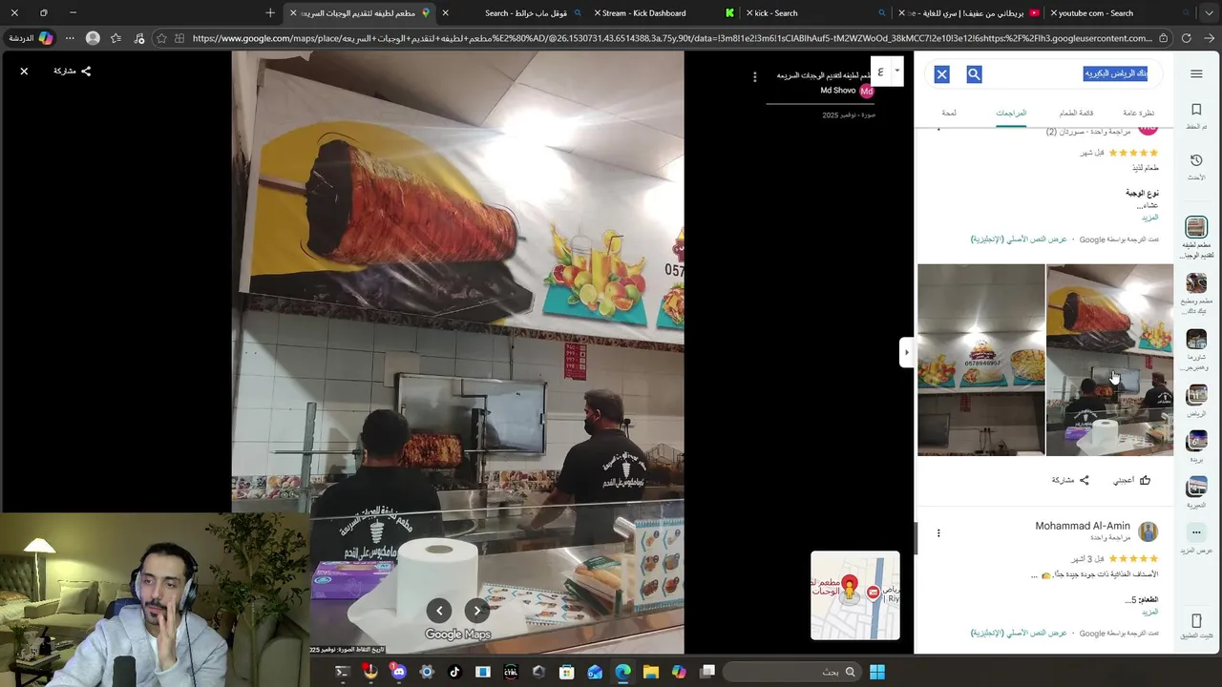The height and width of the screenshot is (687, 1222).
Task: Open the mini map thumbnail
Action: click(x=854, y=594)
